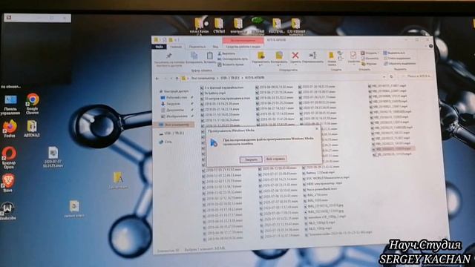
Task: Select Изображения (Pictures) in the navigation pane
Action: 174,116
